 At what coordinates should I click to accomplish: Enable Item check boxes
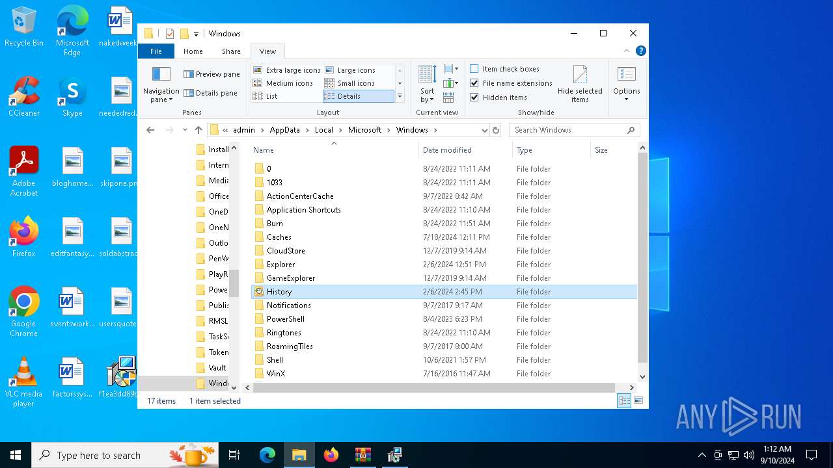tap(505, 69)
